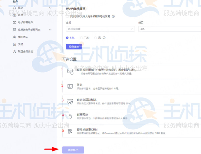Click the 添加账户 (add account) button

pyautogui.click(x=73, y=150)
